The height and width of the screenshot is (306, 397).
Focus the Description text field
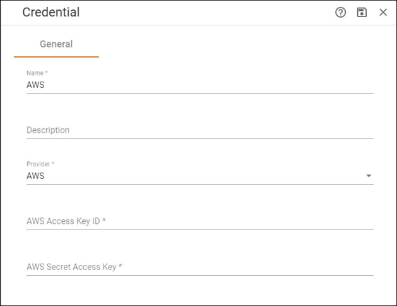pos(200,130)
